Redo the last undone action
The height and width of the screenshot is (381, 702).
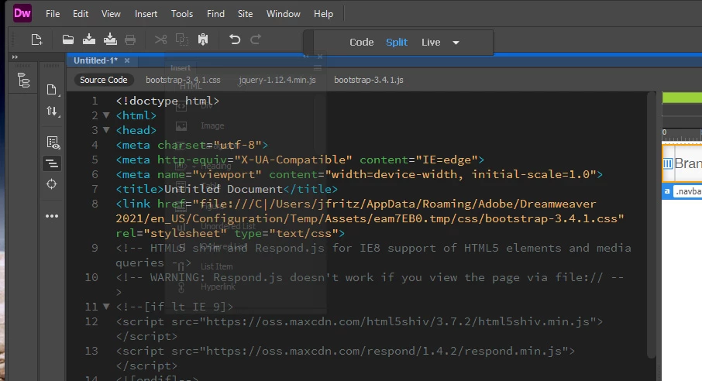click(x=256, y=39)
